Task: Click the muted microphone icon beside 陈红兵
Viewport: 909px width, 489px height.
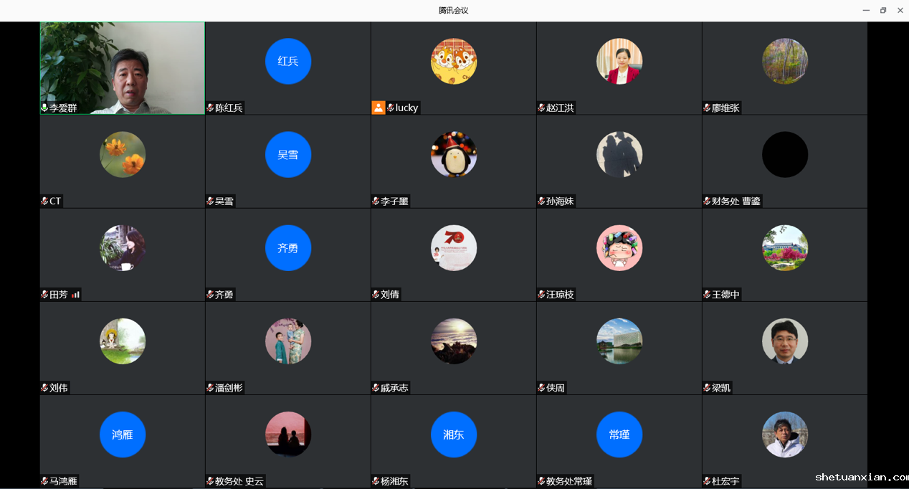Action: (x=210, y=108)
